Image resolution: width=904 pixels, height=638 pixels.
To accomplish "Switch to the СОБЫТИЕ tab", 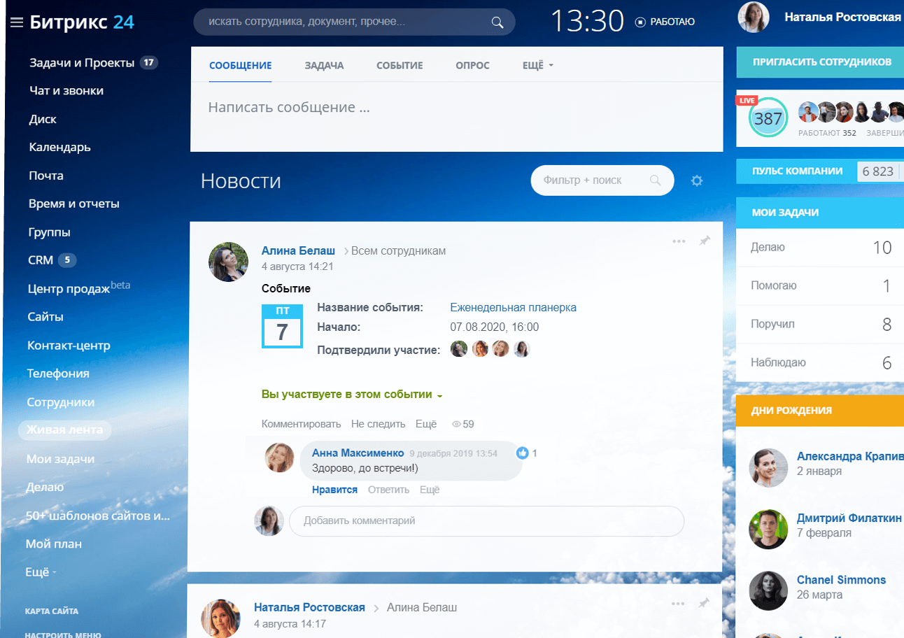I will pyautogui.click(x=400, y=66).
